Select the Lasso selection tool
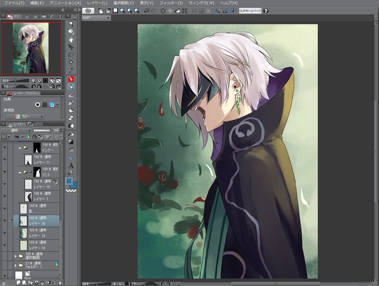The image size is (379, 286). click(x=71, y=55)
